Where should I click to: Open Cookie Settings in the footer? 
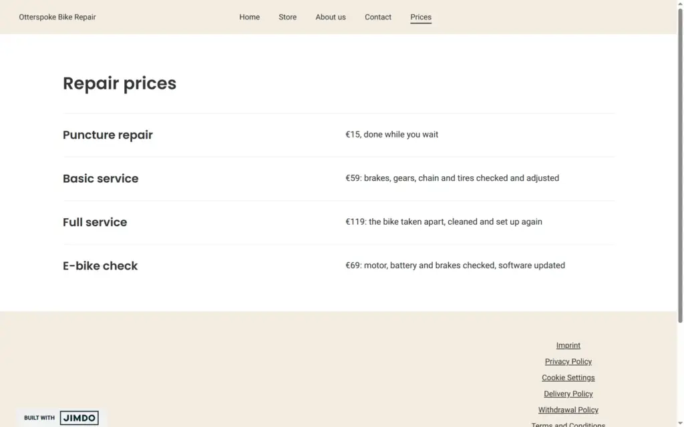pos(568,378)
